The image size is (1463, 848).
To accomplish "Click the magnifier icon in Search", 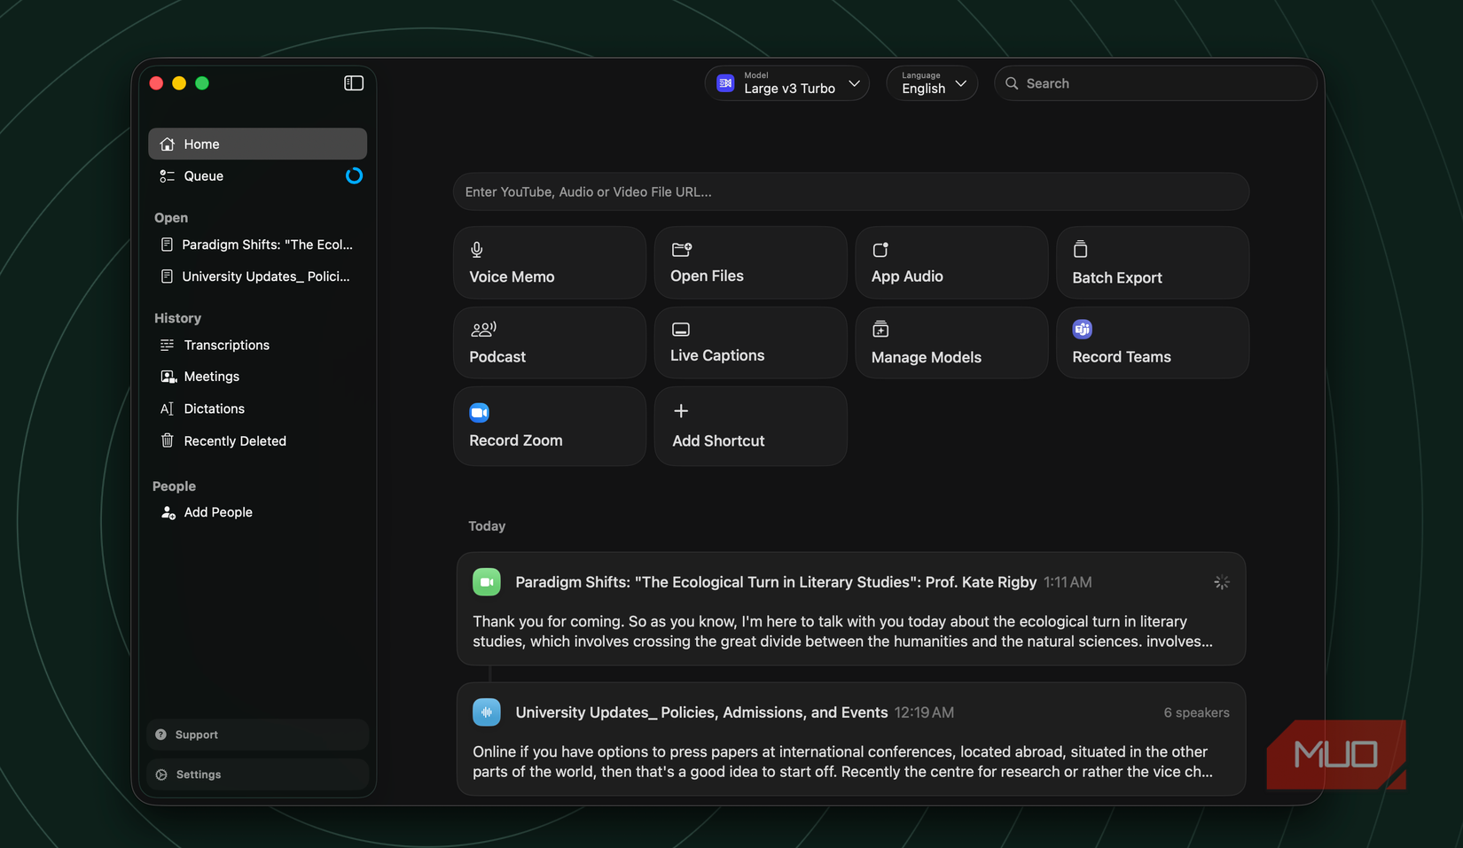I will point(1012,83).
